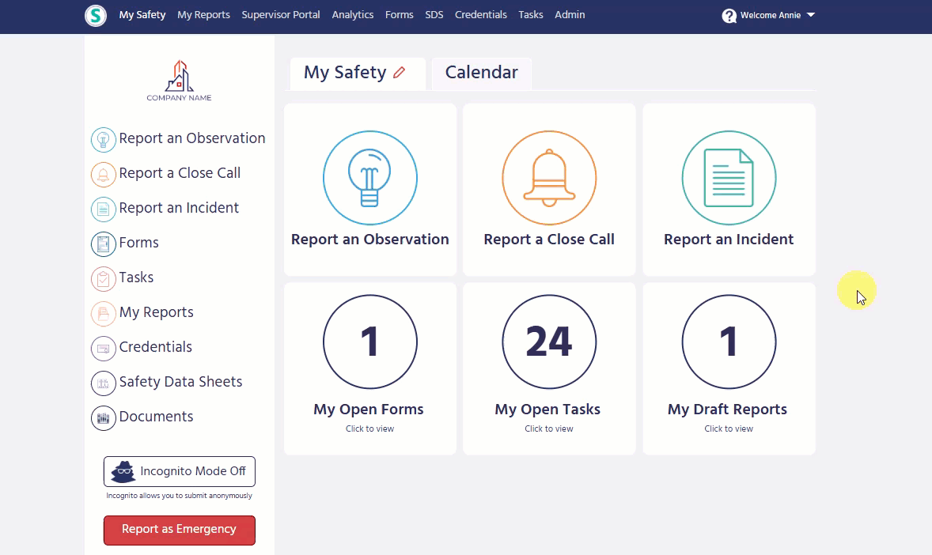932x555 pixels.
Task: Click the Documents icon in the sidebar
Action: [104, 417]
